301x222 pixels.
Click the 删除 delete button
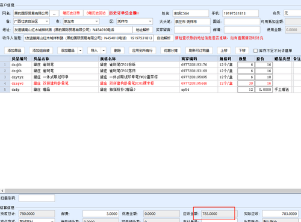pyautogui.click(x=117, y=51)
